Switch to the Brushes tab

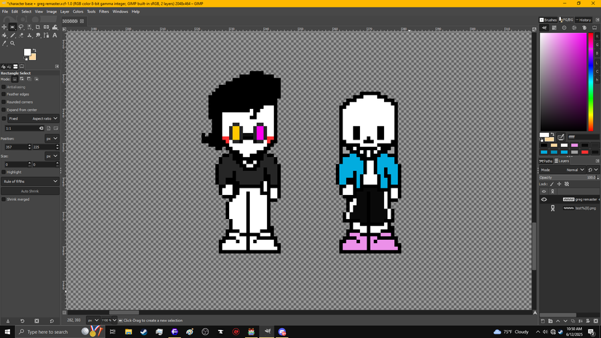pyautogui.click(x=548, y=20)
